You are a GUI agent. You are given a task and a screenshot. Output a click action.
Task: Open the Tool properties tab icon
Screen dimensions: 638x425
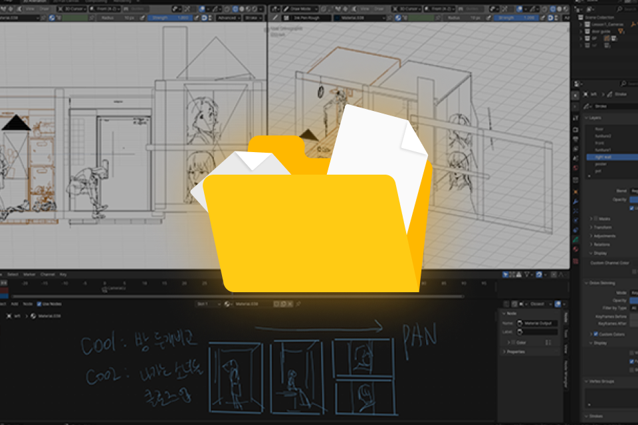[576, 118]
